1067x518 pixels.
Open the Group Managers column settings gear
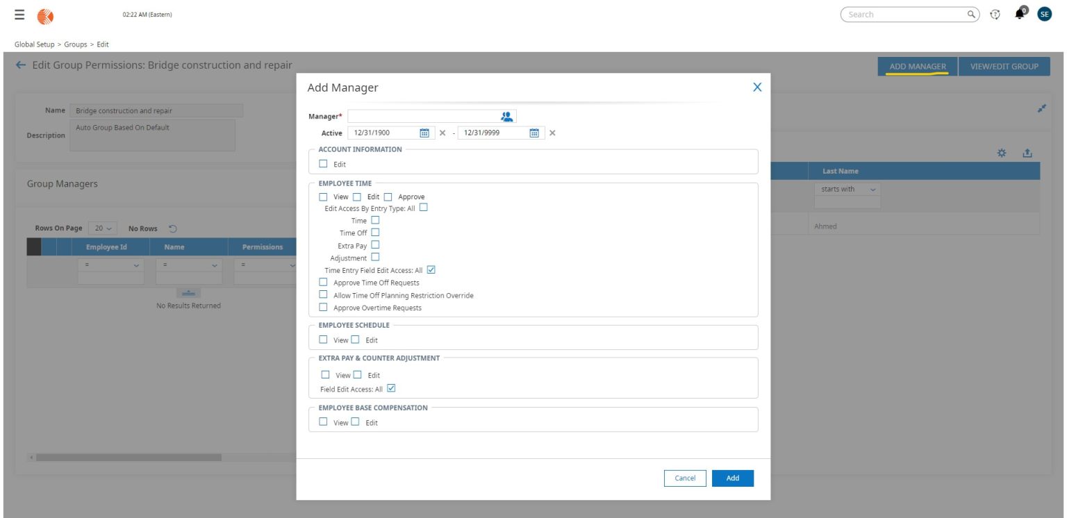(1000, 152)
